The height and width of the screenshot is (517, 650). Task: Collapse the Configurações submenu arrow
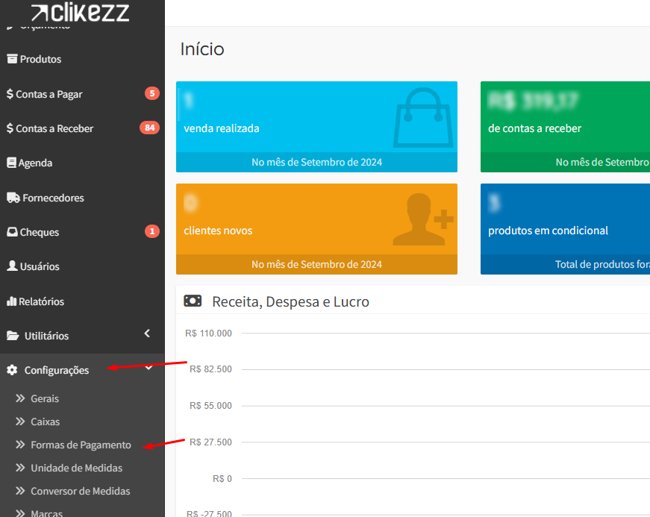tap(149, 368)
